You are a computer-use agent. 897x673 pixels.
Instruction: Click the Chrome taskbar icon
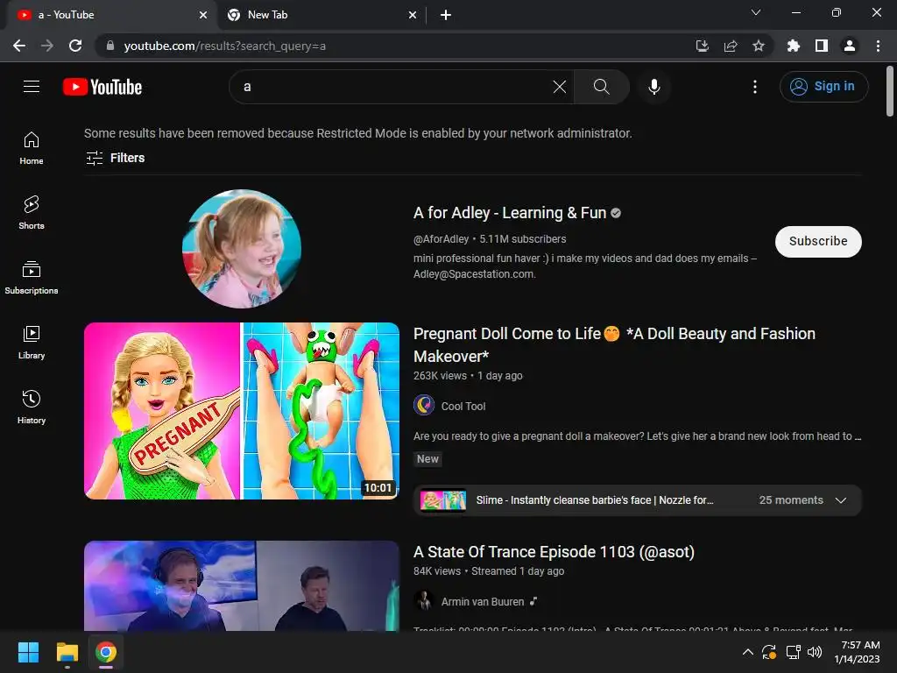click(106, 652)
